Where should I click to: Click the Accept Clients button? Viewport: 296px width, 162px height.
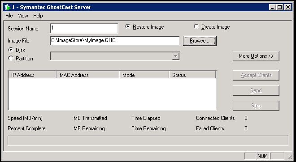(256, 75)
